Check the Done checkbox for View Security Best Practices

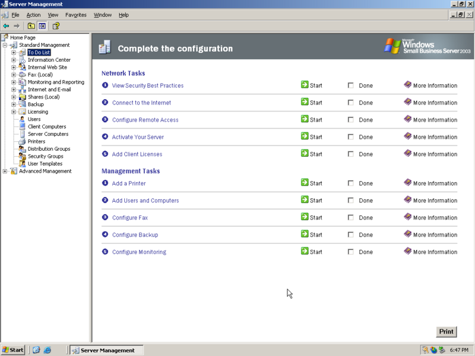click(x=350, y=85)
